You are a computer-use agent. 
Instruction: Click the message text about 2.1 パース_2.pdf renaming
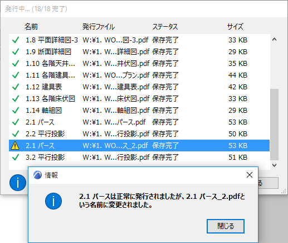click(x=162, y=201)
